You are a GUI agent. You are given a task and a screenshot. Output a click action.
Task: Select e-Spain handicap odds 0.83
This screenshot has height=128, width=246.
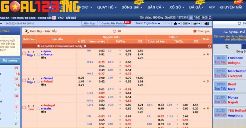point(102,51)
